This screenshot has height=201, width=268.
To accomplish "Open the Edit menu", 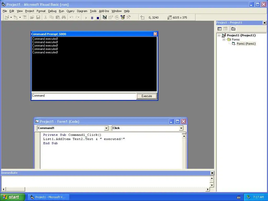I will pos(12,11).
